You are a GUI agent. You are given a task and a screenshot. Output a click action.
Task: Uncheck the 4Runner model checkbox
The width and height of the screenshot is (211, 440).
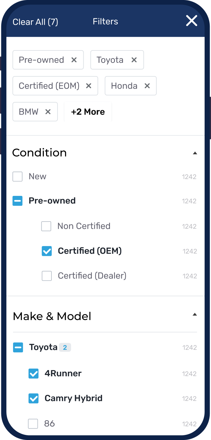33,374
